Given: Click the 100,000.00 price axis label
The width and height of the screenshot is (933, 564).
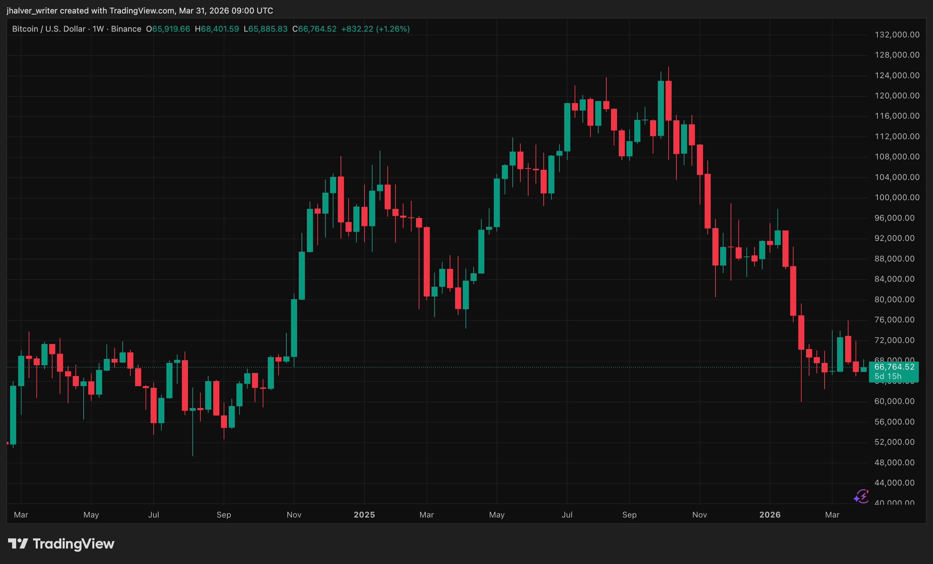Looking at the screenshot, I should pos(897,197).
